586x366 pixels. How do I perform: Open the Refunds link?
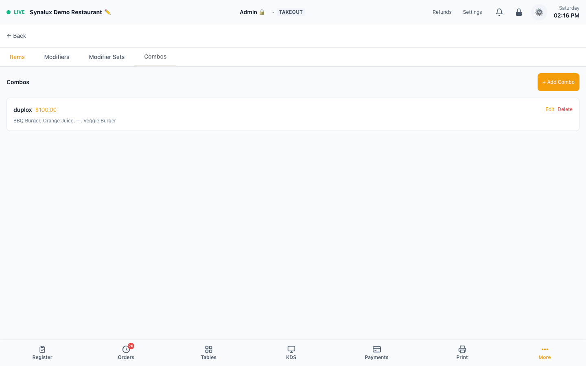coord(442,12)
